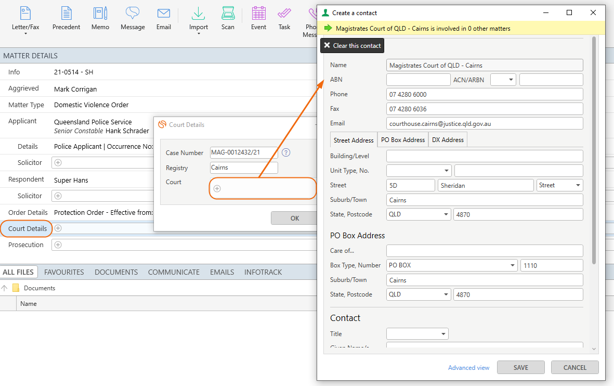Screen dimensions: 614x386
Task: Click the contact Name field
Action: click(x=485, y=65)
